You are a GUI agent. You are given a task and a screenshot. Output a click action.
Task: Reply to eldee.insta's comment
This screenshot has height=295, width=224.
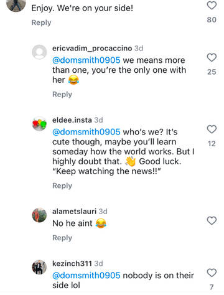pyautogui.click(x=62, y=185)
